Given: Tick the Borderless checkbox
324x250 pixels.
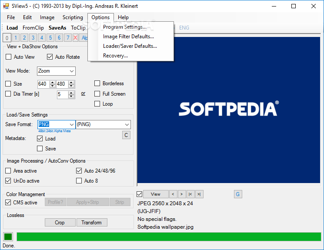Looking at the screenshot, I should [97, 83].
